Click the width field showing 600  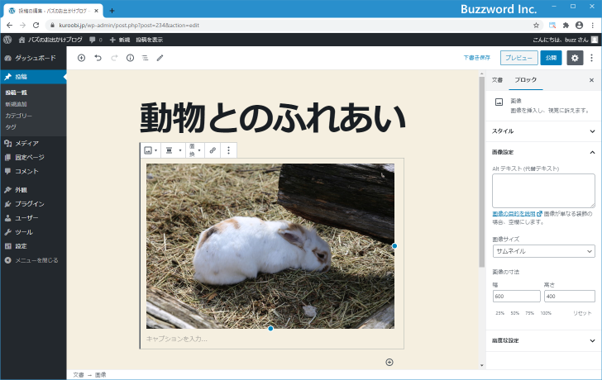[x=516, y=296]
